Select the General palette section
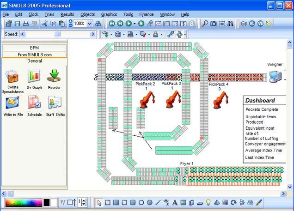Image resolution: width=294 pixels, height=211 pixels. coord(34,61)
